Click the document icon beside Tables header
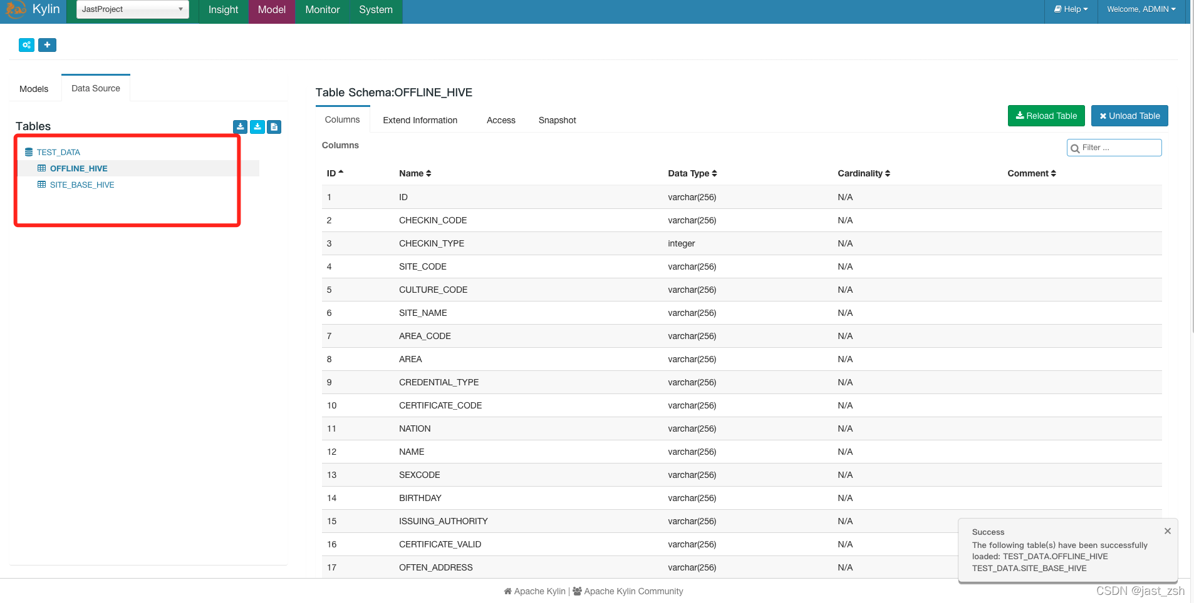 [274, 127]
